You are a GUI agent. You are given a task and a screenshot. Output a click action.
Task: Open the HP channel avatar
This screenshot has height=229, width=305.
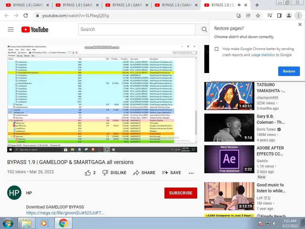click(14, 193)
